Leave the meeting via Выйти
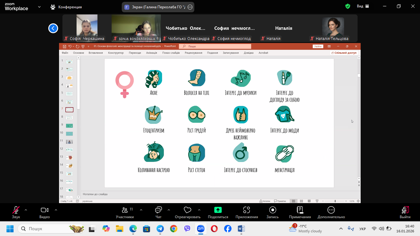The width and height of the screenshot is (420, 236). pos(405,210)
